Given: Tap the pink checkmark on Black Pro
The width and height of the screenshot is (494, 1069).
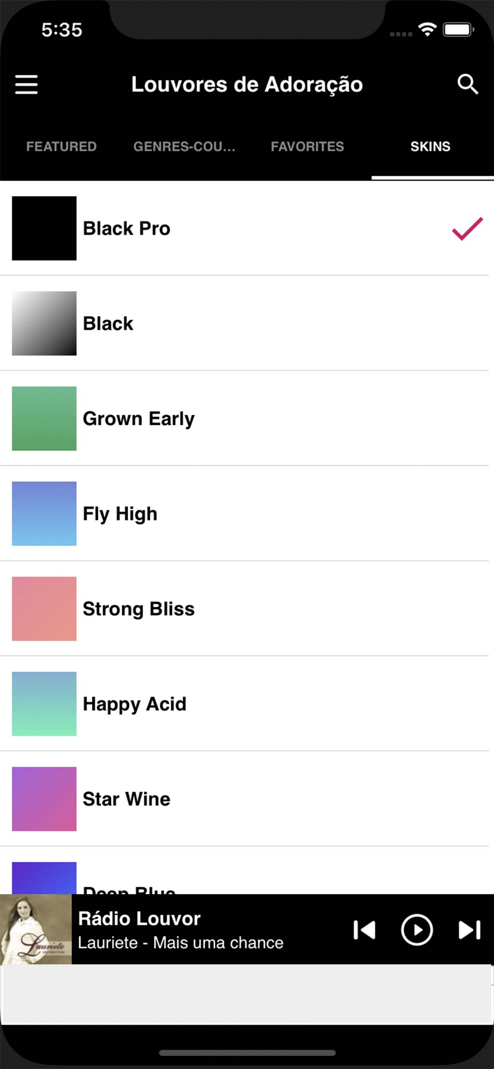Looking at the screenshot, I should 467,229.
